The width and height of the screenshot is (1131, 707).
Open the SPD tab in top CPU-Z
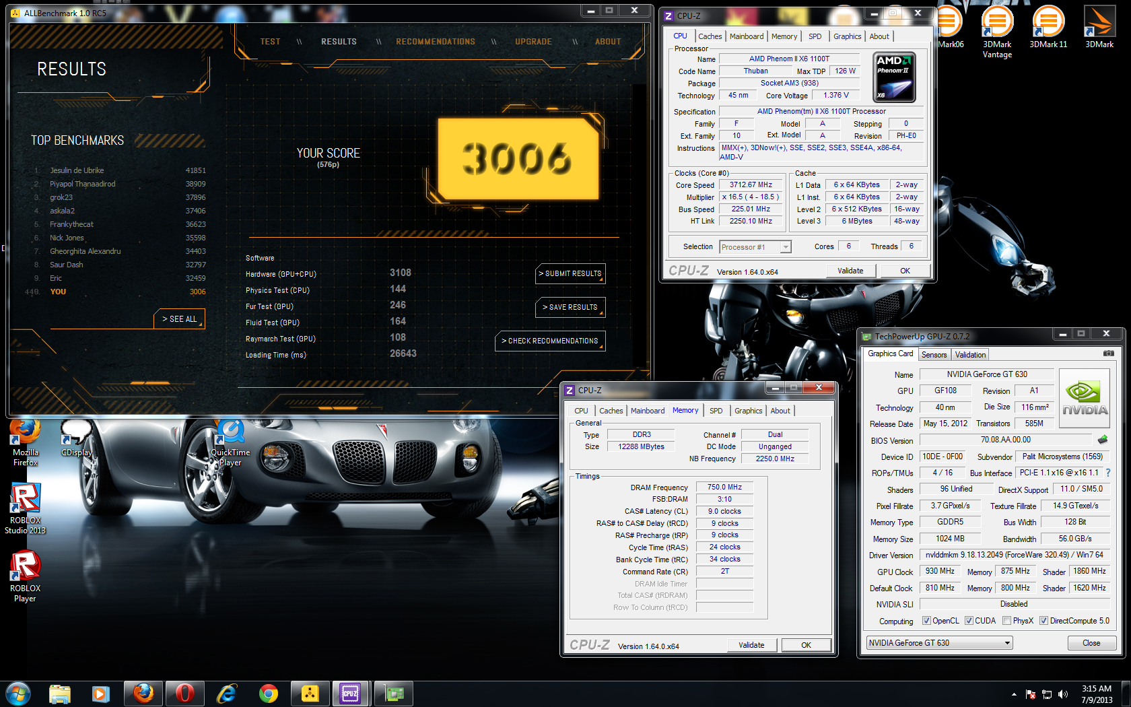coord(815,36)
